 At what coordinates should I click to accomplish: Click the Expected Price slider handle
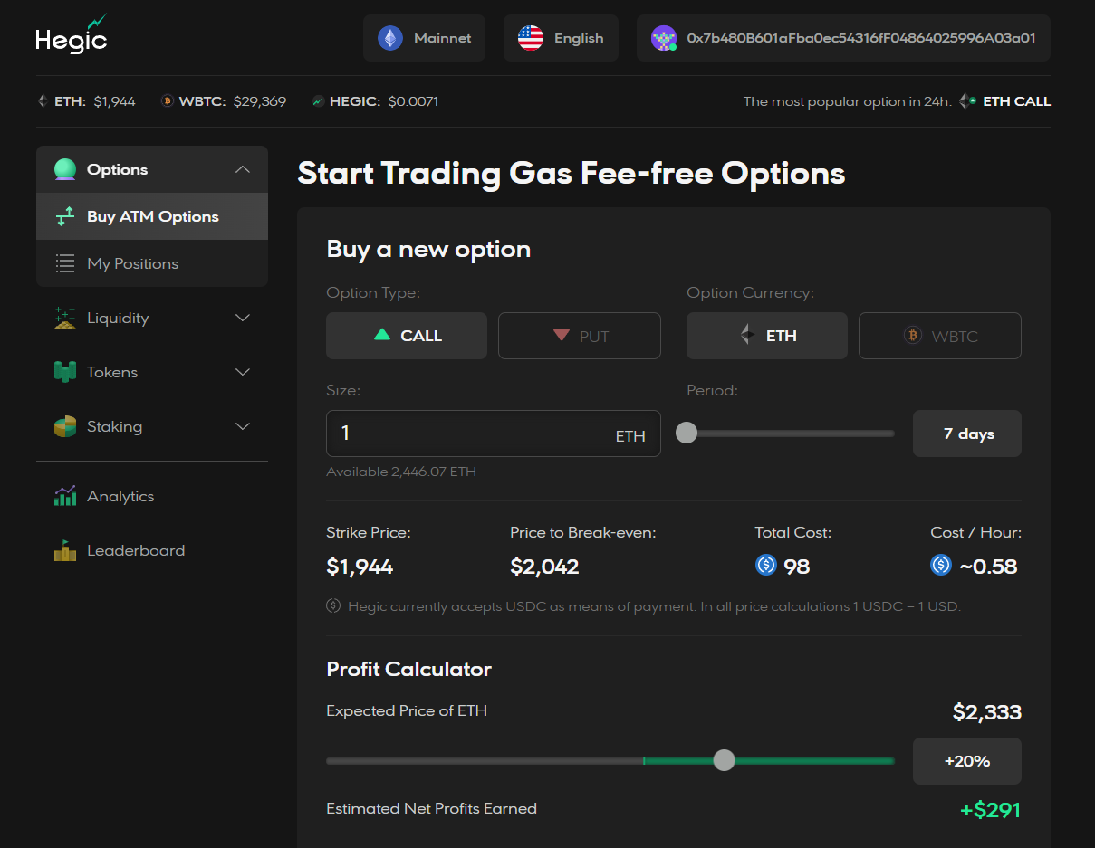click(724, 760)
